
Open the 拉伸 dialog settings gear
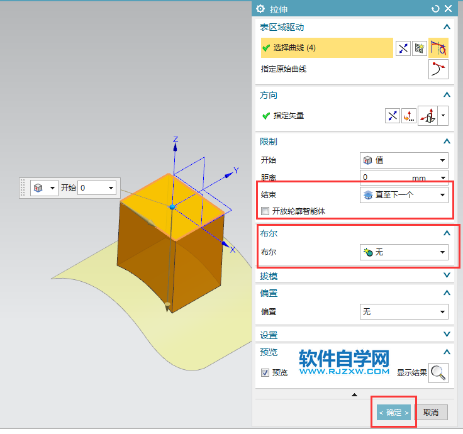click(260, 9)
